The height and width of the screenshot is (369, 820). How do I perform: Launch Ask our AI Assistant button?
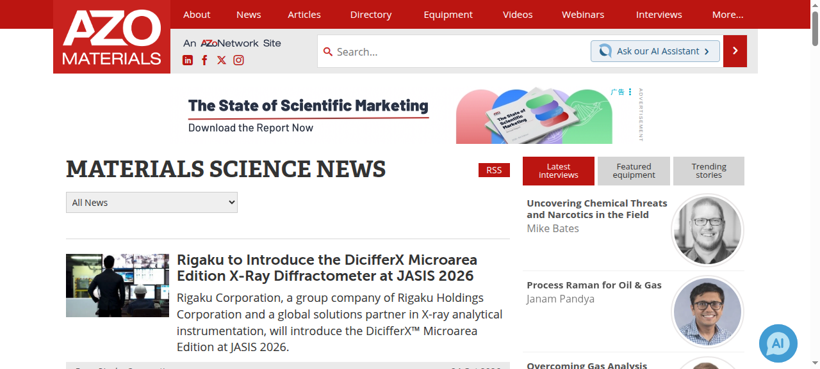tap(655, 51)
